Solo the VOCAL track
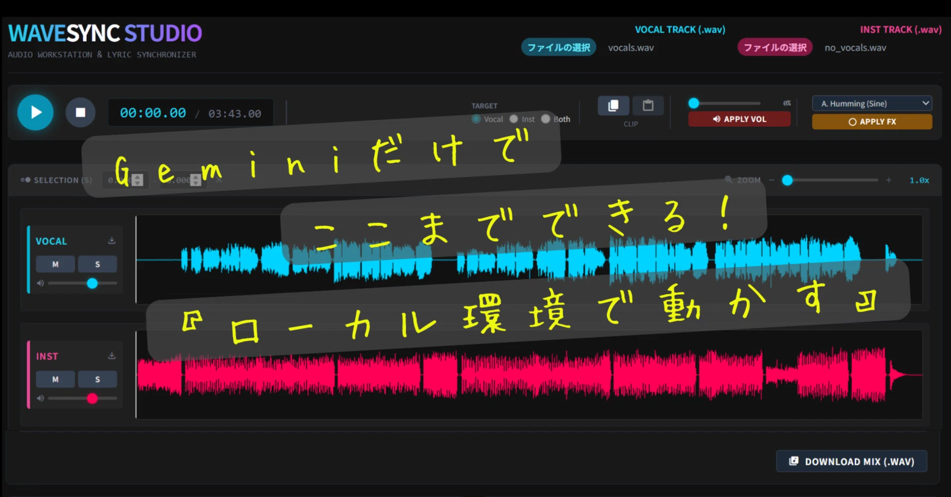Image resolution: width=951 pixels, height=497 pixels. point(98,264)
